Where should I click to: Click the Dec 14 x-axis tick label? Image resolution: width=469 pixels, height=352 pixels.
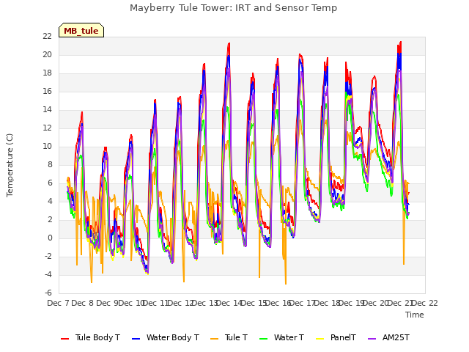229,303
